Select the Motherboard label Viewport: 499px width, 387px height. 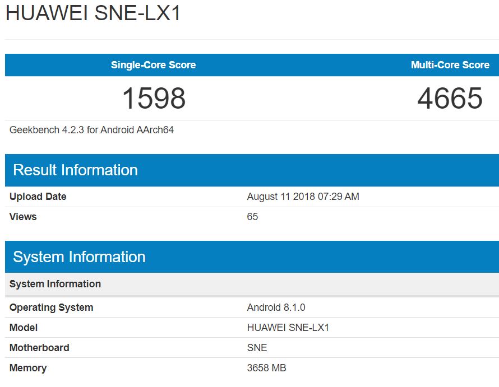click(x=39, y=348)
